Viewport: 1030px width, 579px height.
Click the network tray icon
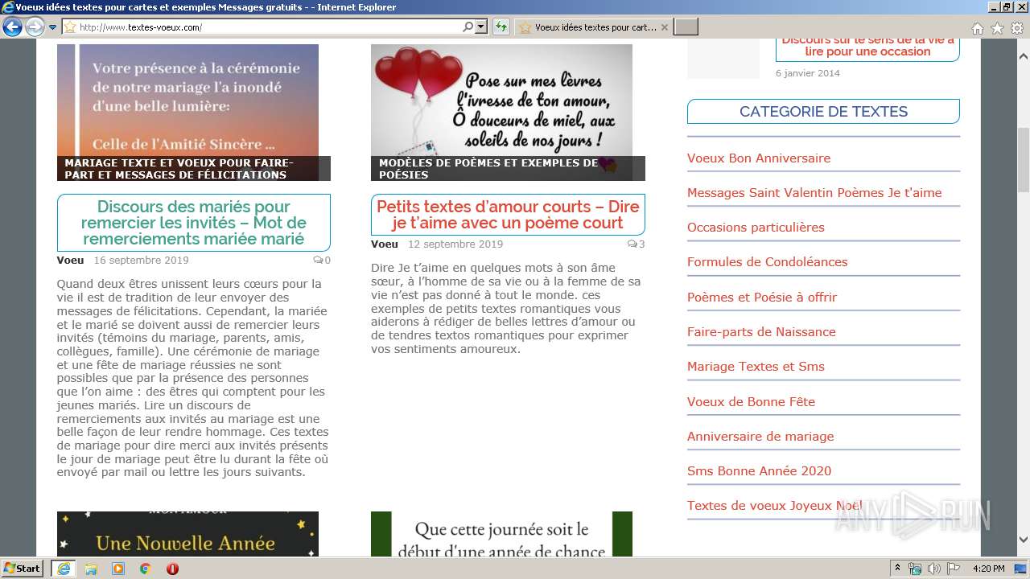coord(915,569)
